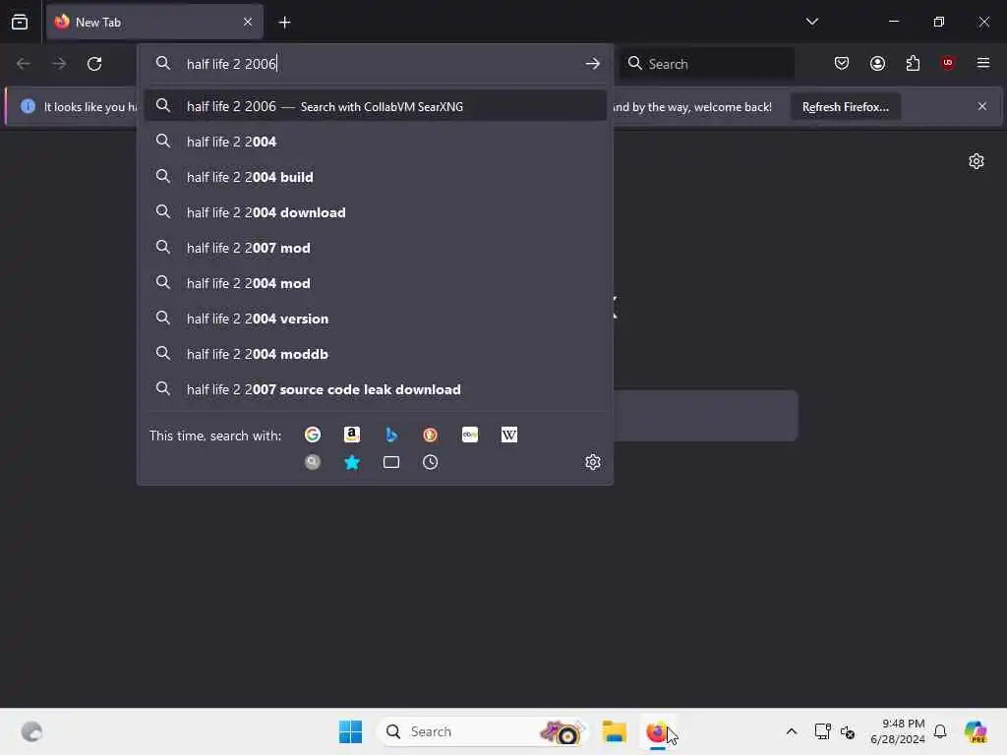Search history using the clock icon

[x=431, y=462]
